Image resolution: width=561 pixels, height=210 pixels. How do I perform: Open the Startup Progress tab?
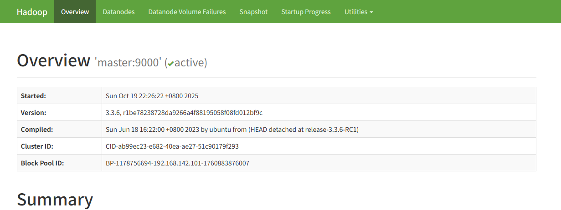(306, 12)
